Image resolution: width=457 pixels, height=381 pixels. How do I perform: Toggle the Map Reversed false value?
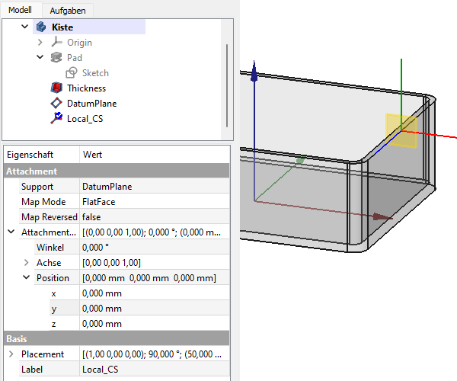click(152, 217)
